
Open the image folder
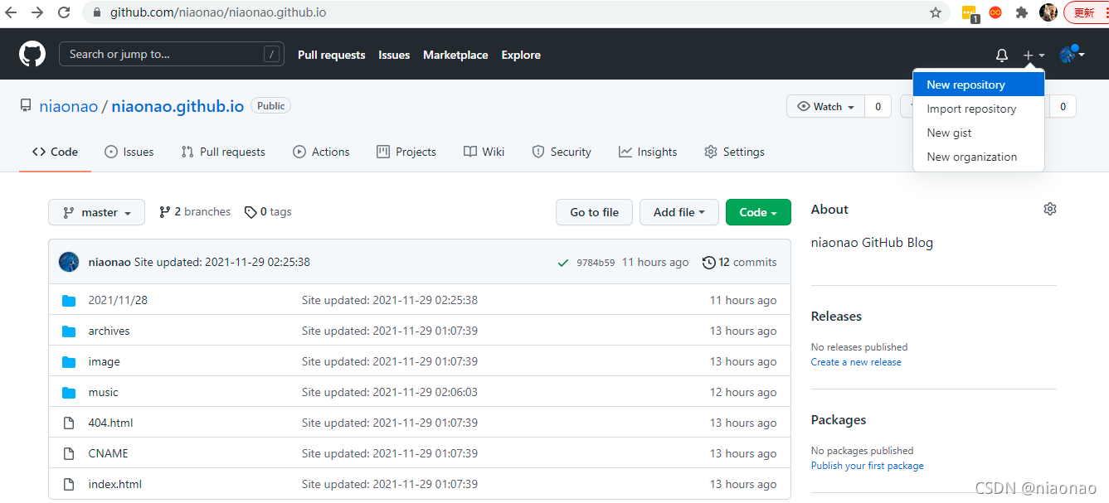point(104,361)
